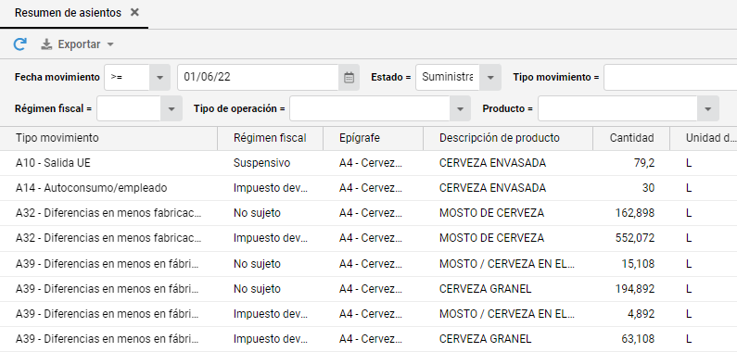Sort by the Régimen fiscal column header

click(271, 138)
